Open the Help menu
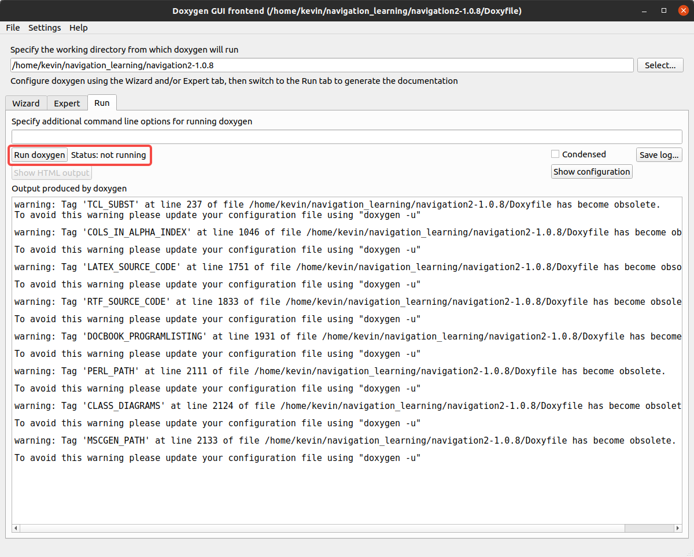This screenshot has width=694, height=557. point(78,28)
